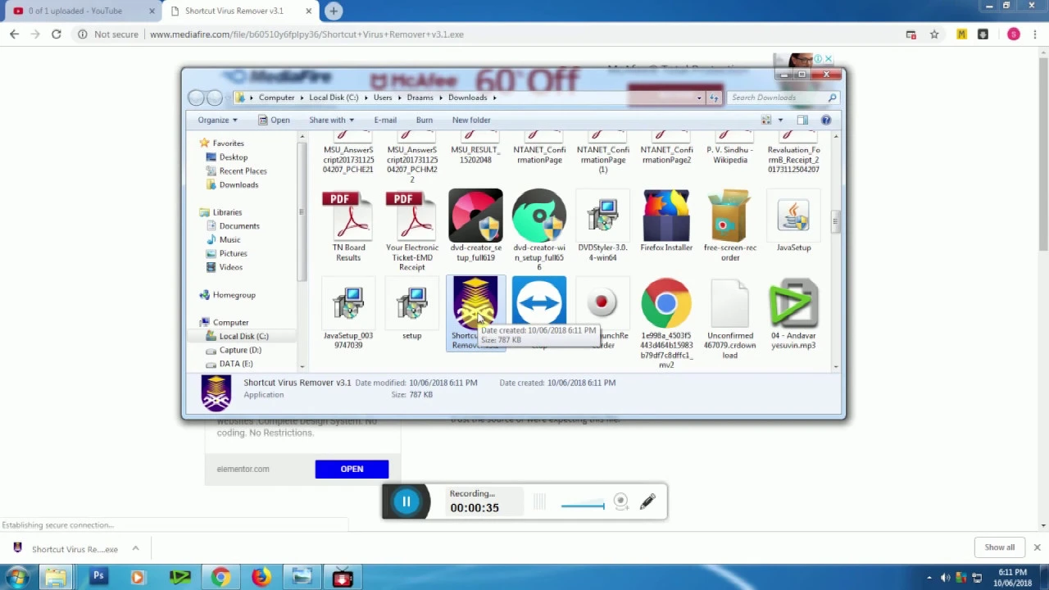Open the Share with dropdown

pyautogui.click(x=331, y=120)
